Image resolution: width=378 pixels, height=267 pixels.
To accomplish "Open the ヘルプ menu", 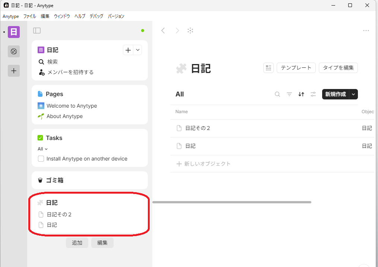I will (80, 16).
